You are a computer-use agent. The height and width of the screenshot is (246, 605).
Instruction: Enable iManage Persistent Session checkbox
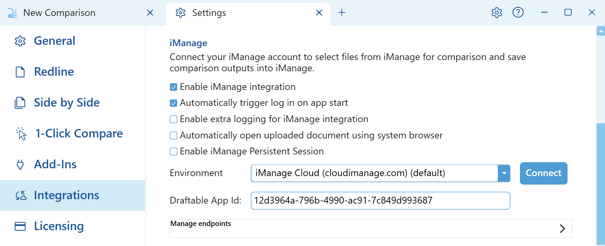click(x=174, y=152)
